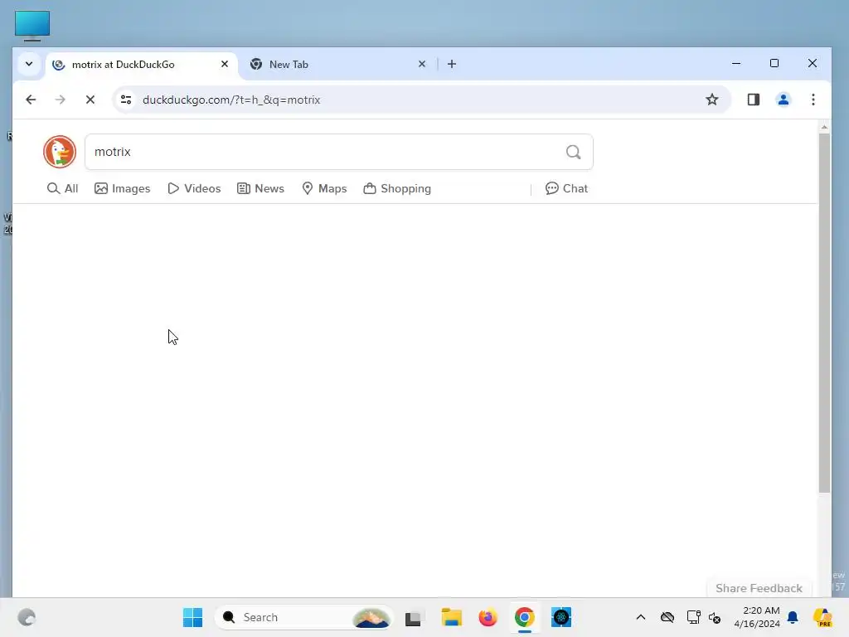Expand the tab search dropdown
This screenshot has height=637, width=849.
coord(29,64)
